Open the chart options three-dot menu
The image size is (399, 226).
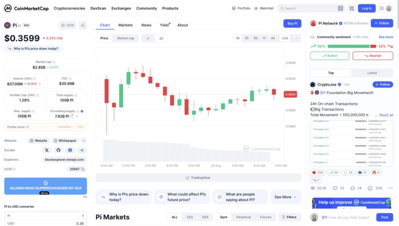point(297,38)
